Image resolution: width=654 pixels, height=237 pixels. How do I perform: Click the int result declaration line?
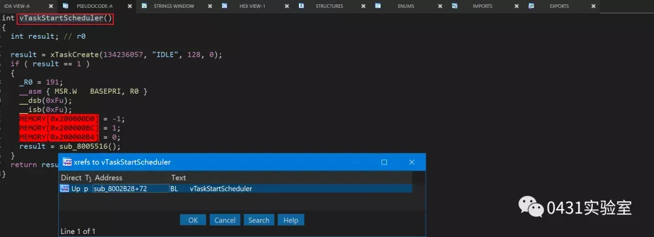[x=48, y=36]
